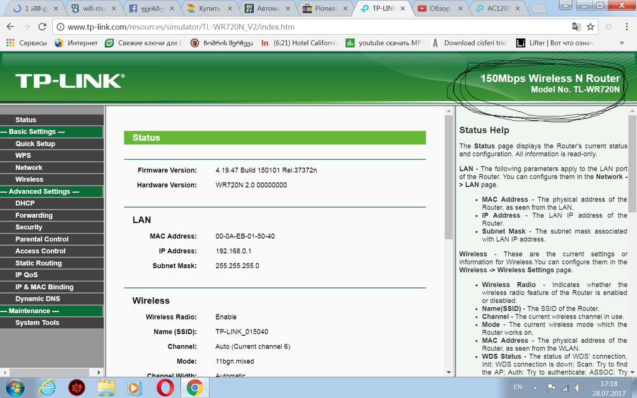This screenshot has width=637, height=398.
Task: Open the Hotel California bookmark
Action: [x=299, y=43]
